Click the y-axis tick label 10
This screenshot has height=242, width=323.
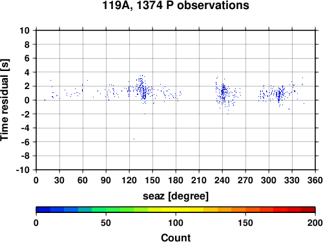pos(25,30)
